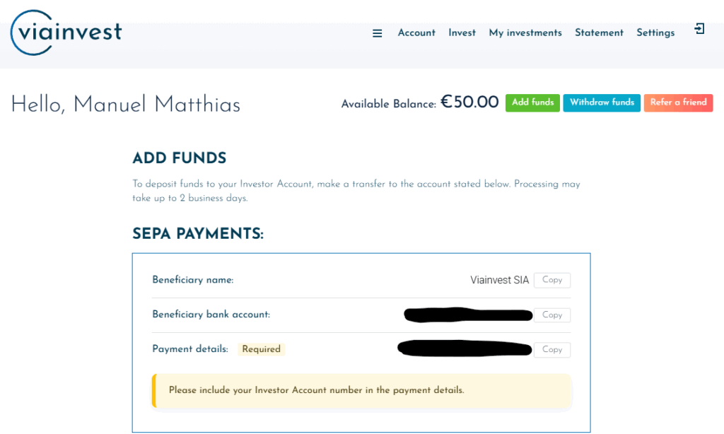
Task: Copy the Payment details value
Action: [551, 349]
